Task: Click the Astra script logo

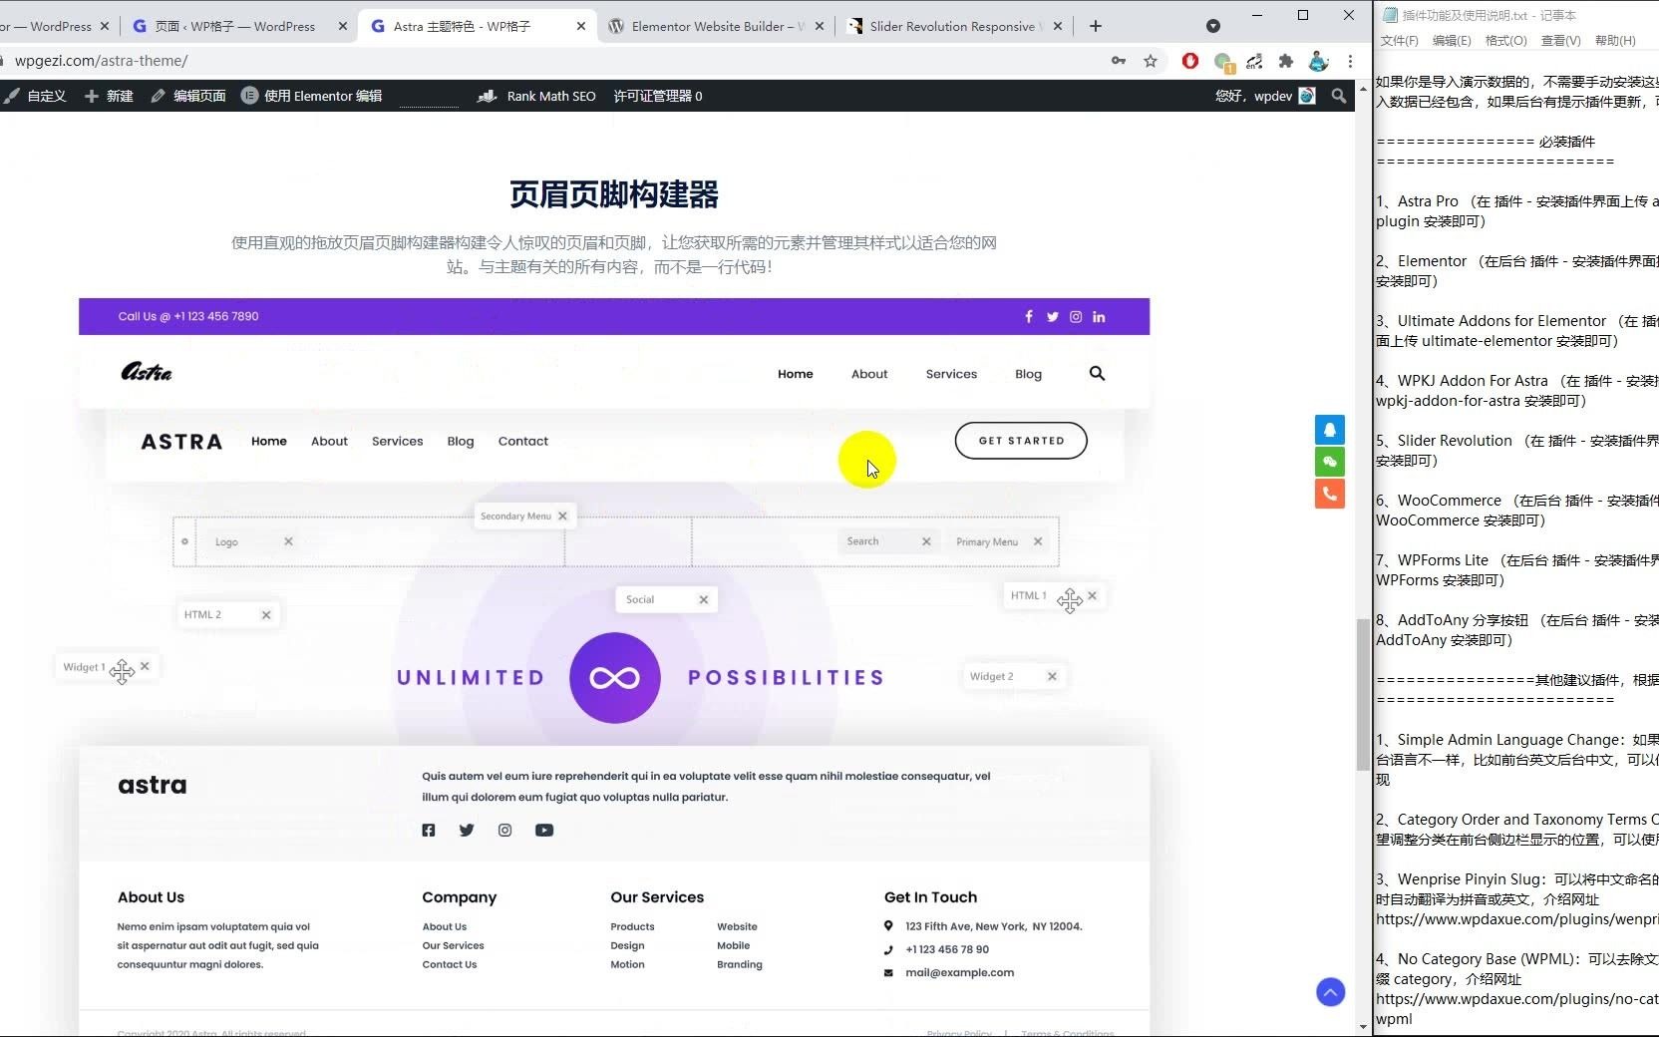Action: pos(147,372)
